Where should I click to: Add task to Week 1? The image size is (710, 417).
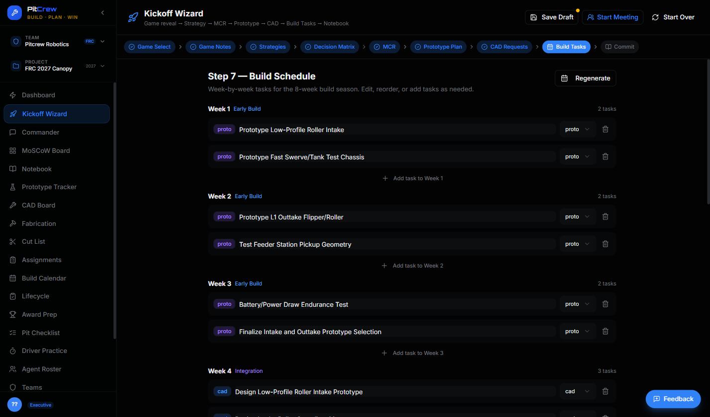point(412,178)
